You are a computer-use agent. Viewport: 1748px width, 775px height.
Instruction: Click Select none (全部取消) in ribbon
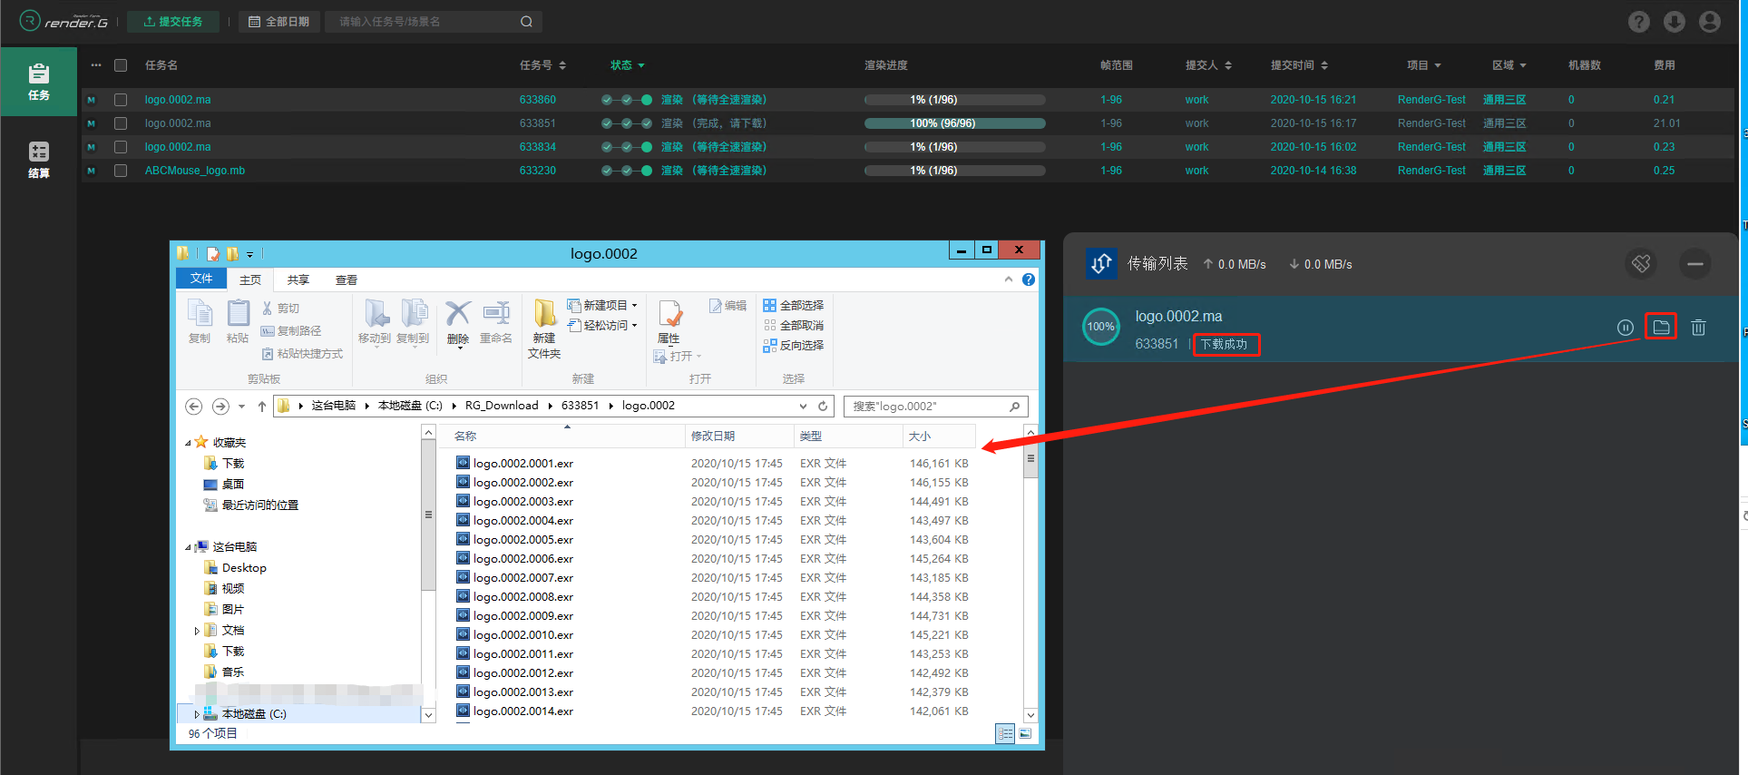coord(794,326)
